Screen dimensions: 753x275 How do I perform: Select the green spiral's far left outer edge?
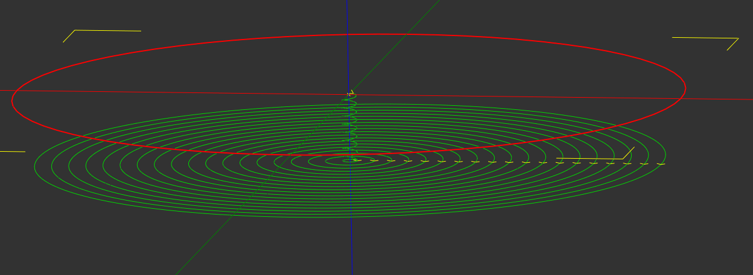pyautogui.click(x=35, y=166)
